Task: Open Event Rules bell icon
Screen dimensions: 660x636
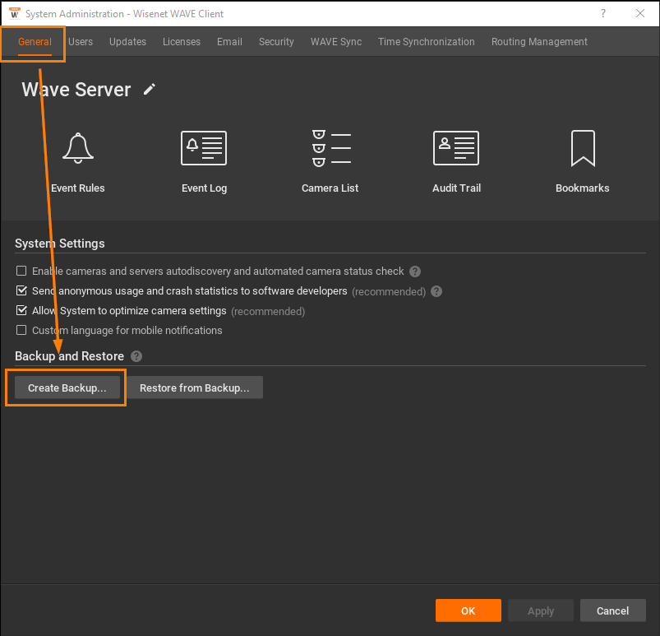Action: click(x=78, y=148)
